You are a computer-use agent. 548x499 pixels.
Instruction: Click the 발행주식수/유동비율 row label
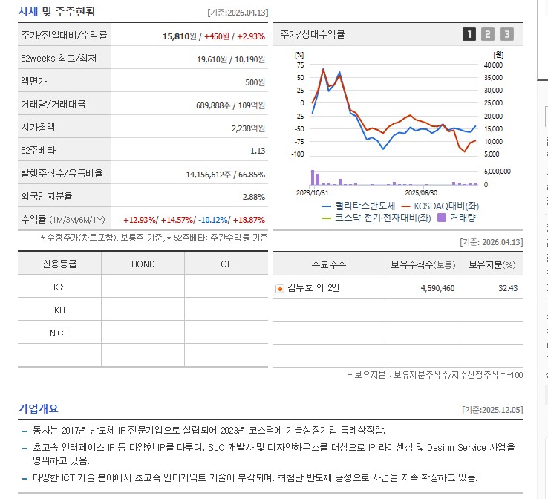[x=62, y=173]
